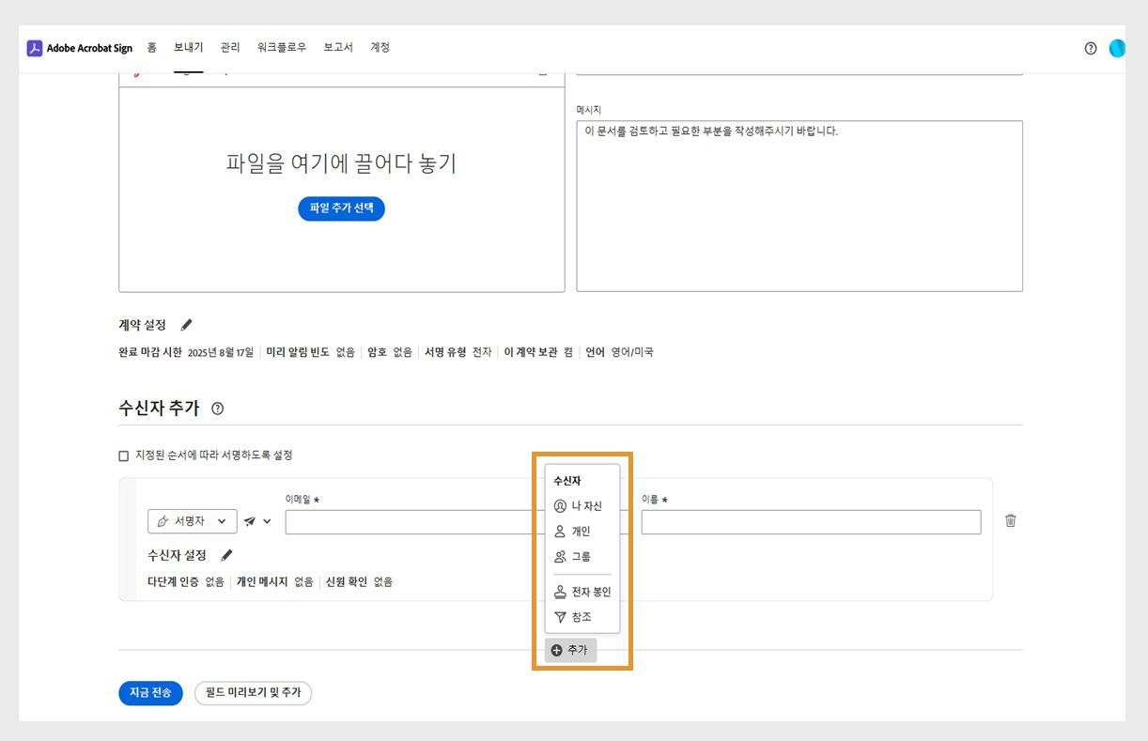This screenshot has width=1148, height=741.
Task: Click the pencil icon beside 계약 설정
Action: point(185,324)
